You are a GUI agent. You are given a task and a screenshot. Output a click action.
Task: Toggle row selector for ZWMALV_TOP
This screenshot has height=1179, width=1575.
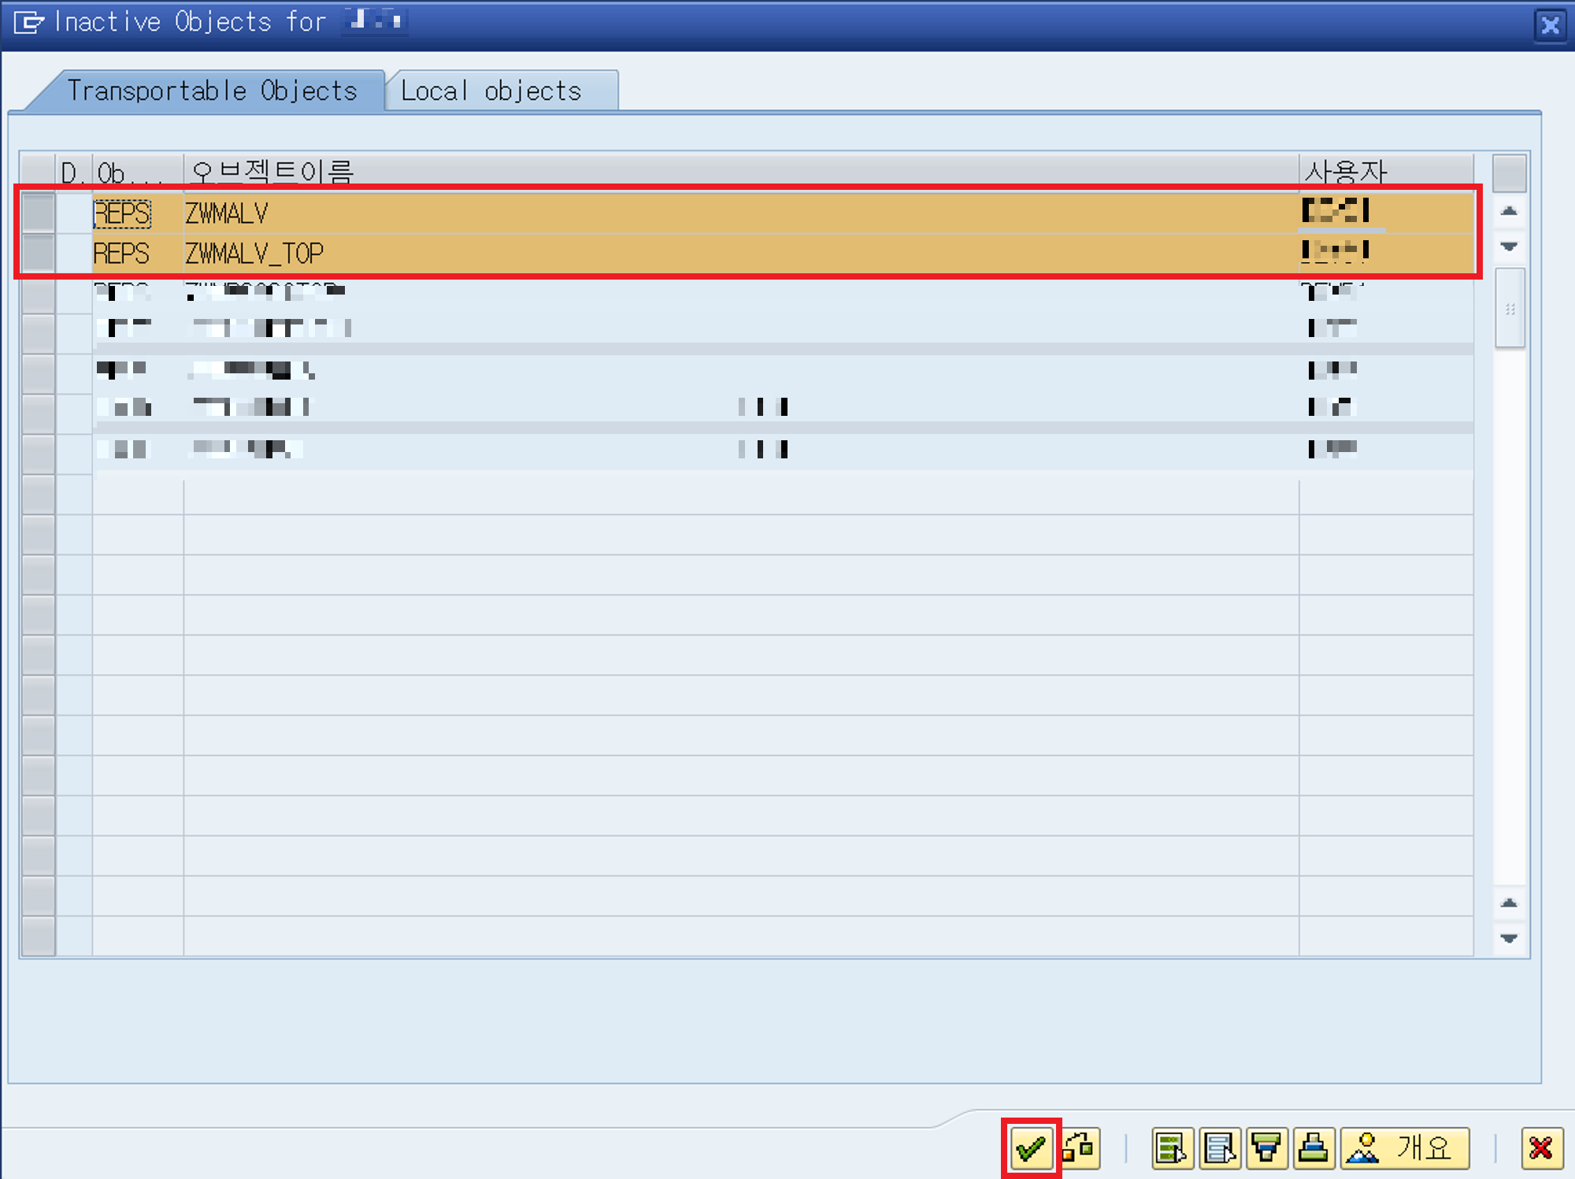point(38,253)
